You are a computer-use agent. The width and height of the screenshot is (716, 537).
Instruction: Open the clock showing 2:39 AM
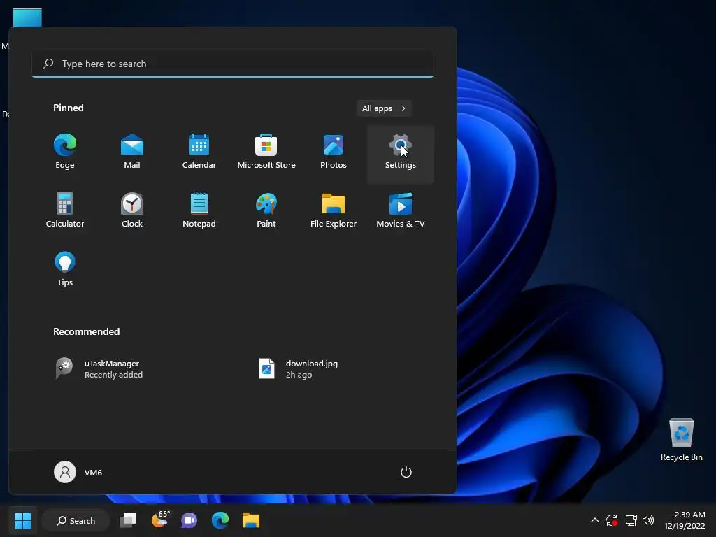tap(685, 520)
